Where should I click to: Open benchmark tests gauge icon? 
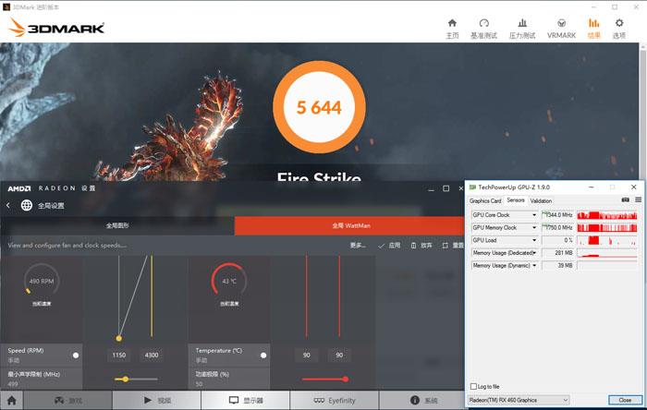click(484, 23)
